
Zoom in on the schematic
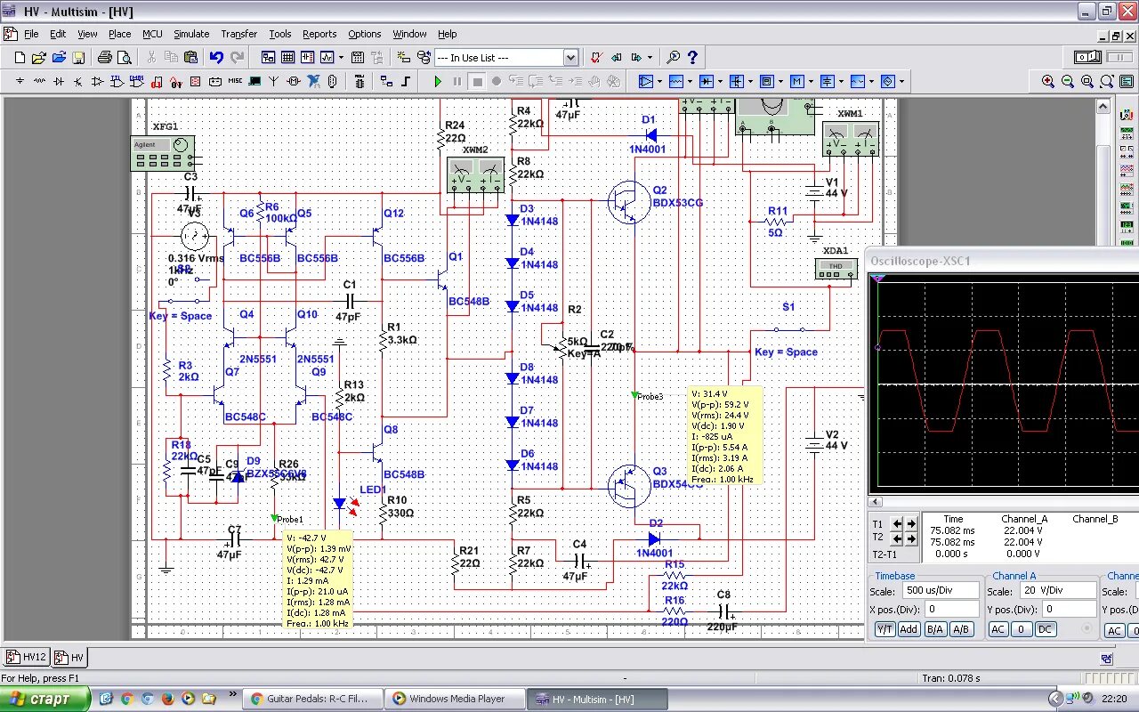(x=1048, y=81)
